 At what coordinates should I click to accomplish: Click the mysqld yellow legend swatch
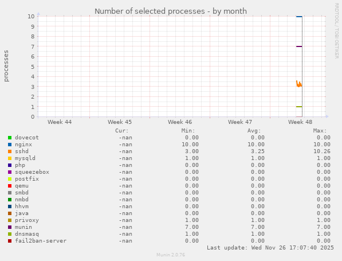(10, 158)
